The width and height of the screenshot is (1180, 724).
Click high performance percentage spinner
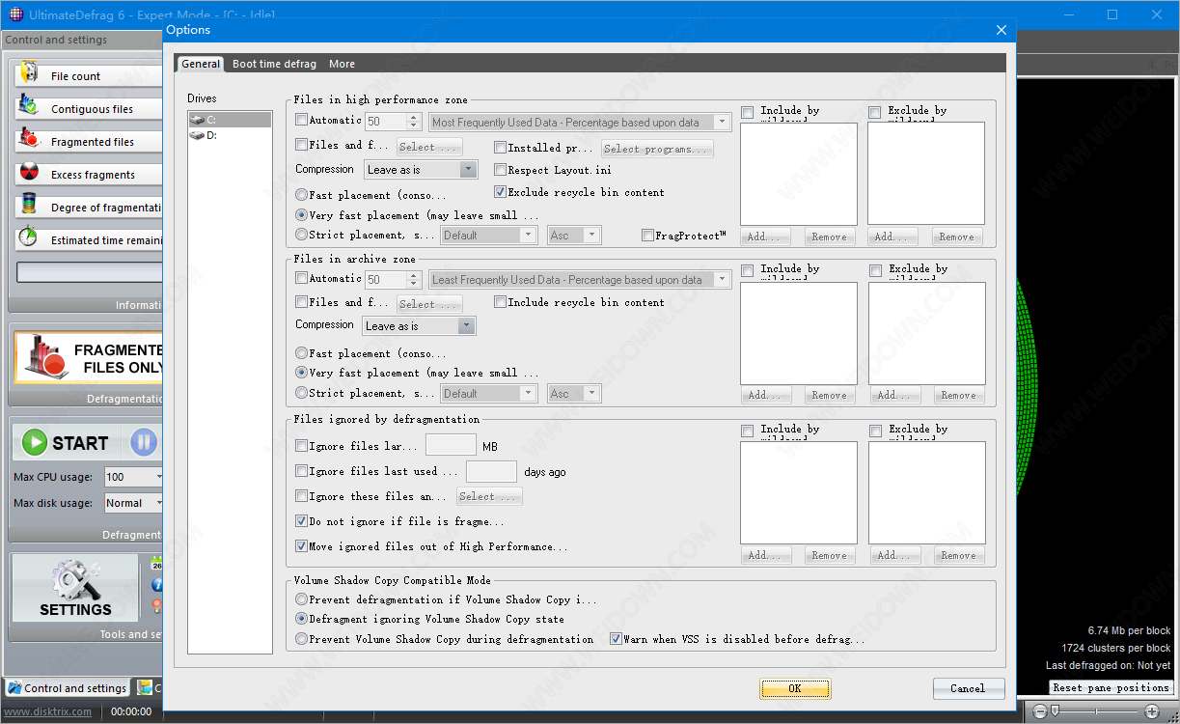pos(414,122)
